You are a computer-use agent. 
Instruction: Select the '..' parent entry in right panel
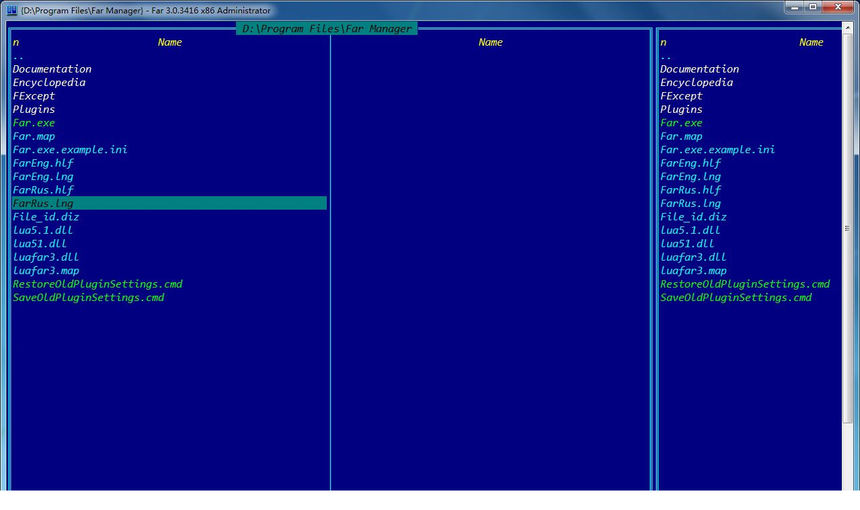coord(666,56)
